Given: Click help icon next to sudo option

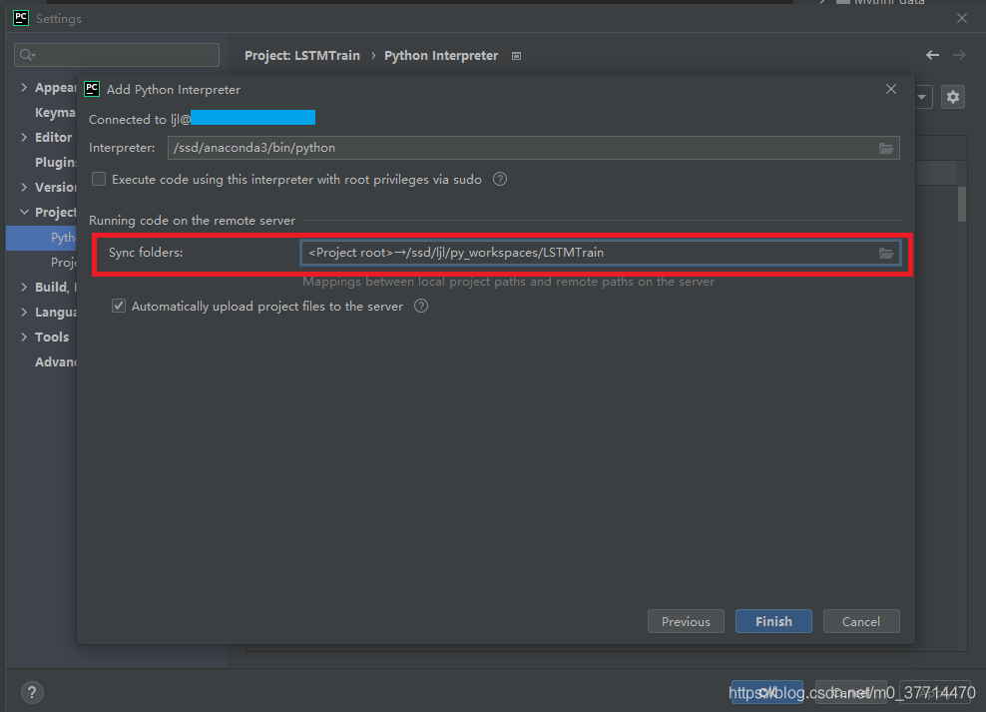Looking at the screenshot, I should point(500,180).
